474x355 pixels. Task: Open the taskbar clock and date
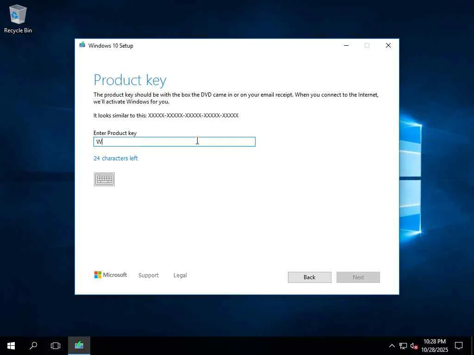[x=435, y=346]
